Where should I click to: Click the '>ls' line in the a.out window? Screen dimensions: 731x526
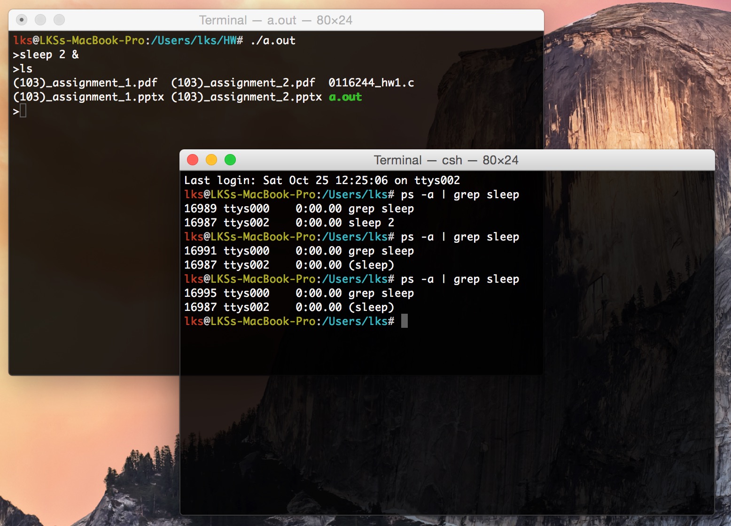pos(23,69)
